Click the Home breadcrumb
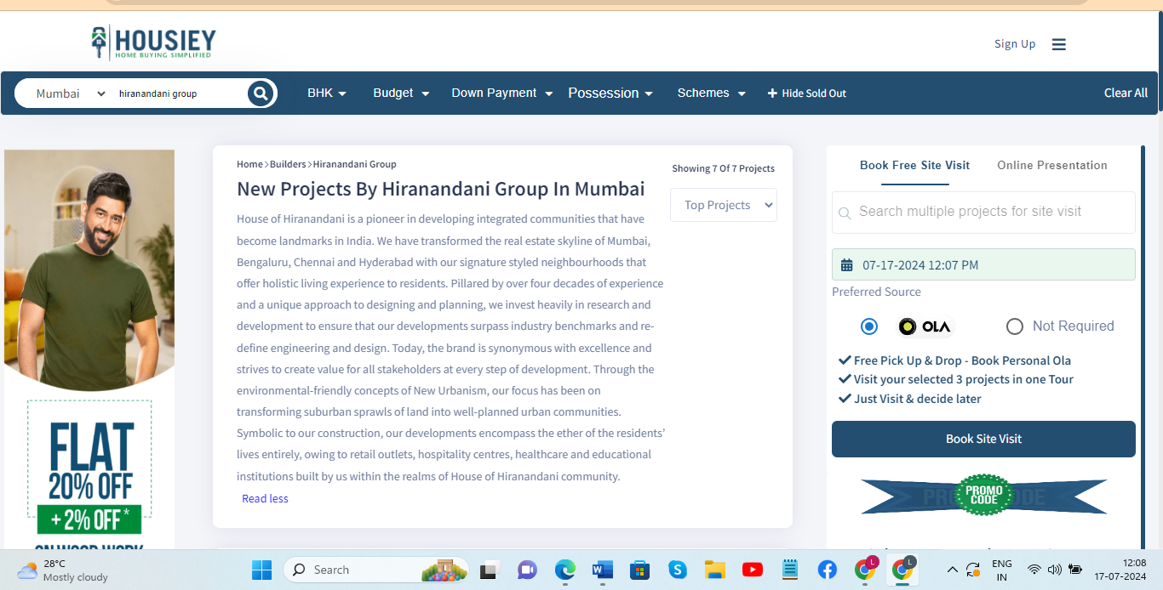This screenshot has width=1163, height=590. pos(249,164)
